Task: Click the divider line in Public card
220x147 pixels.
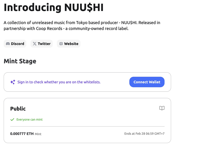Action: (x=87, y=127)
